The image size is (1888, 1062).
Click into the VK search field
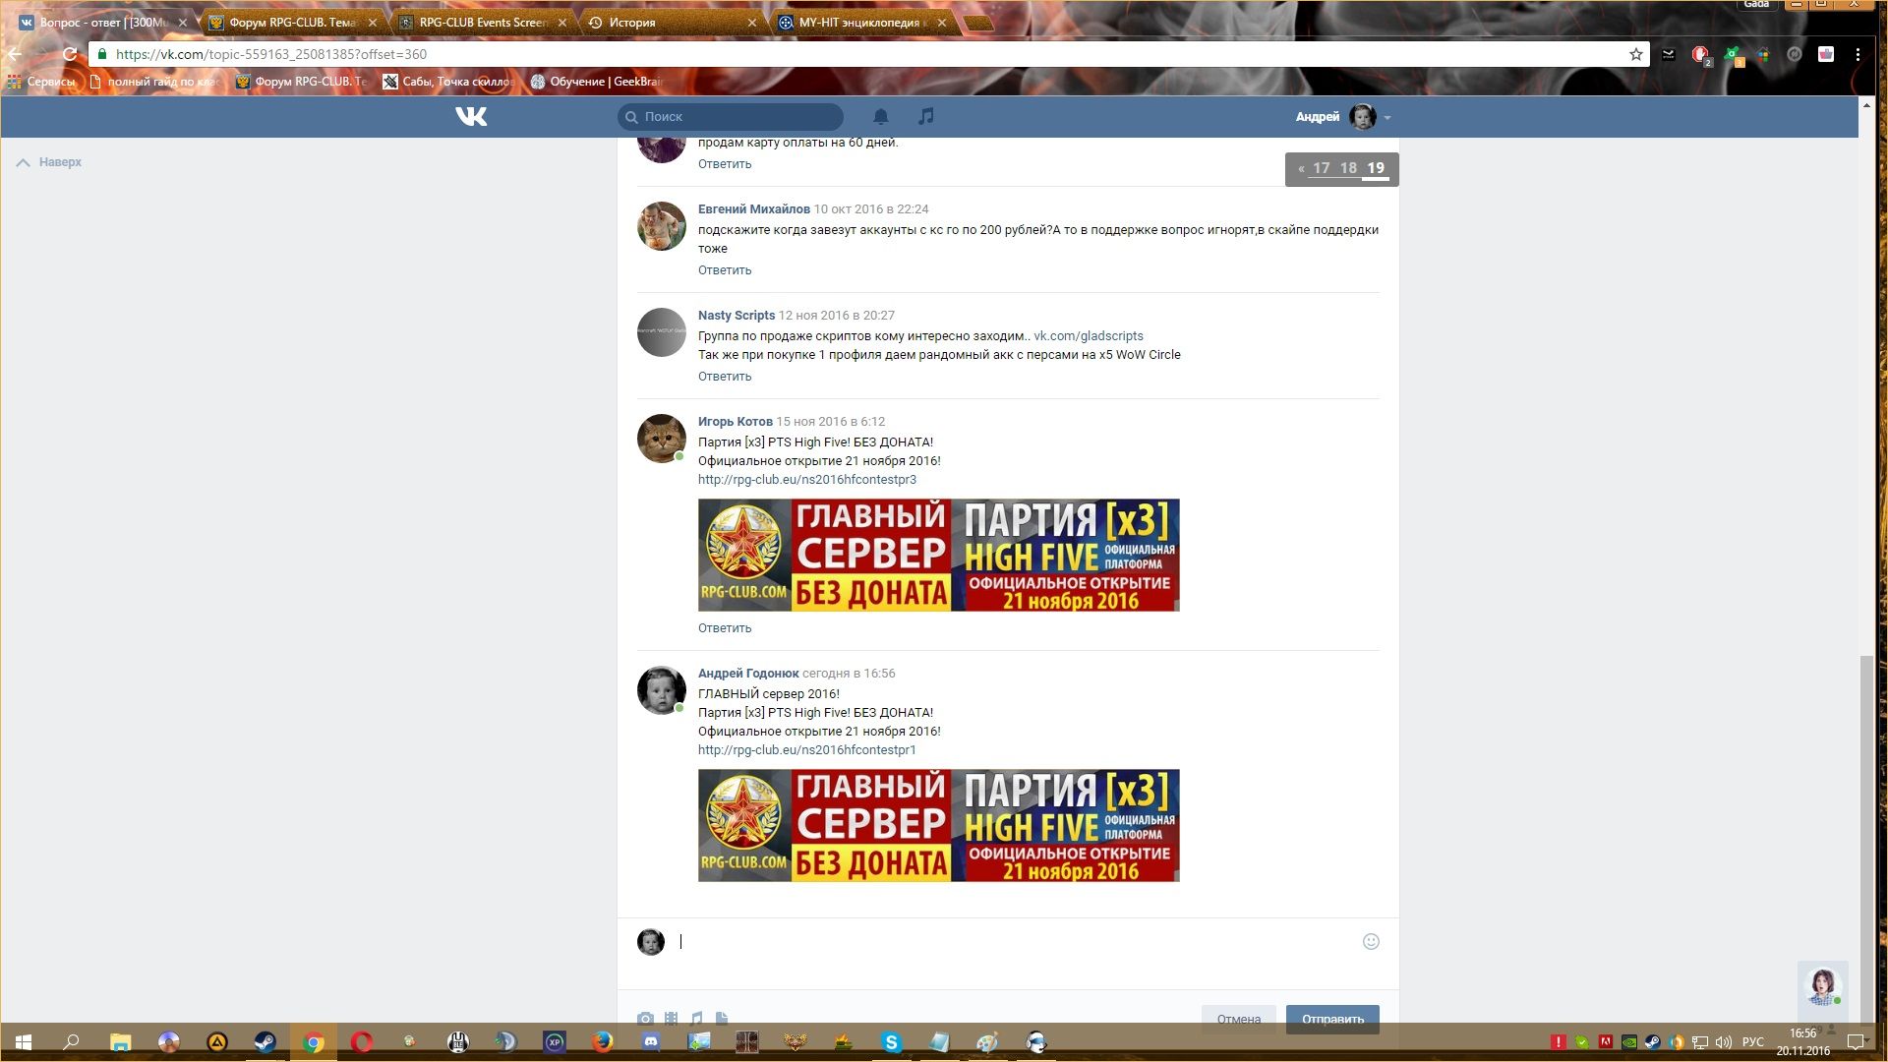(737, 117)
